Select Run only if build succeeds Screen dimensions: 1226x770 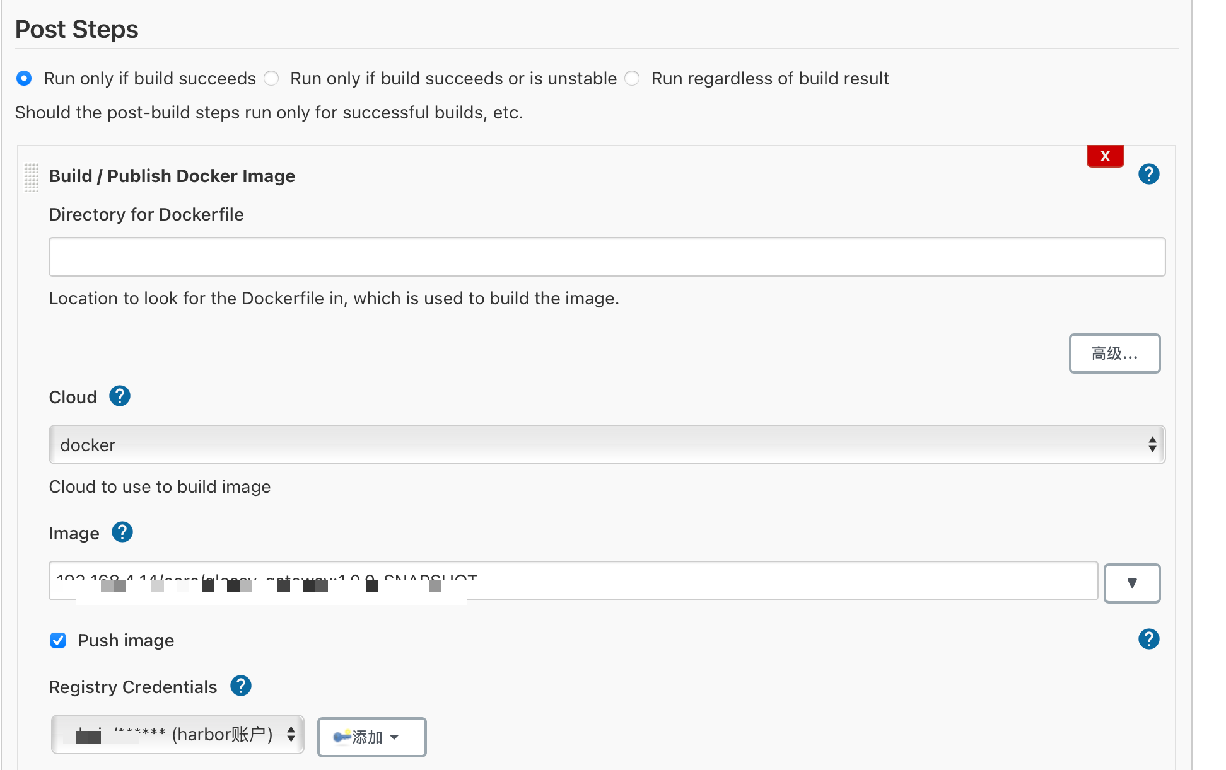click(24, 79)
